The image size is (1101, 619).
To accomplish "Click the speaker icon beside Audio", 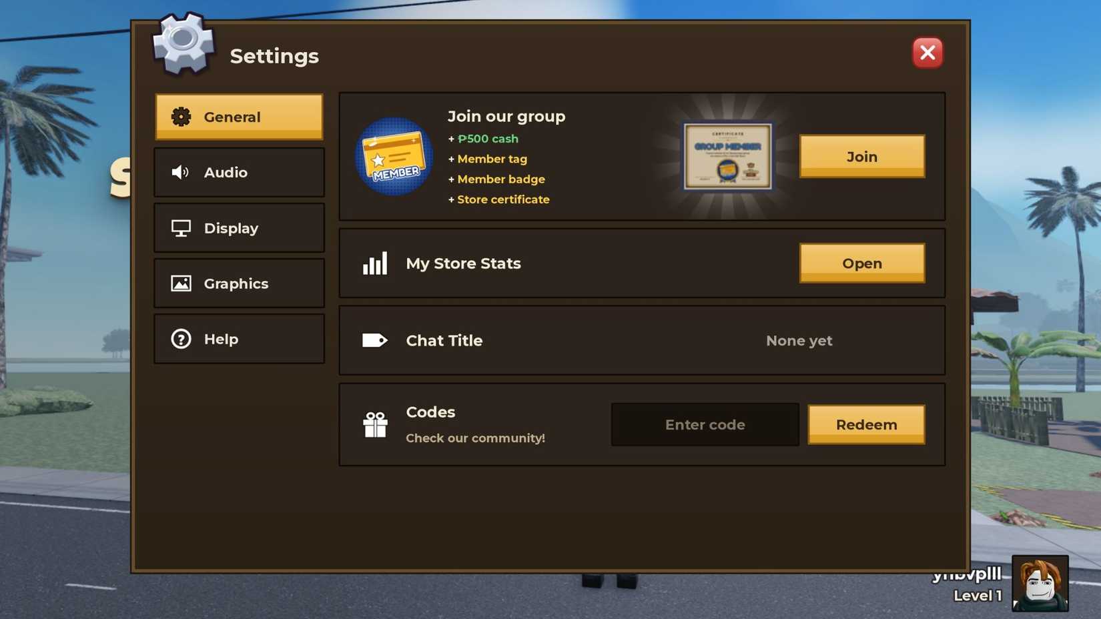I will (180, 172).
